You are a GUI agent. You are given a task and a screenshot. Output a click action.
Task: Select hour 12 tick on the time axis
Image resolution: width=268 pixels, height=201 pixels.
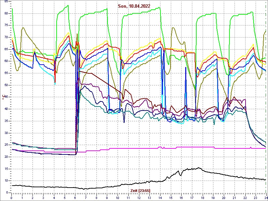[139, 197]
